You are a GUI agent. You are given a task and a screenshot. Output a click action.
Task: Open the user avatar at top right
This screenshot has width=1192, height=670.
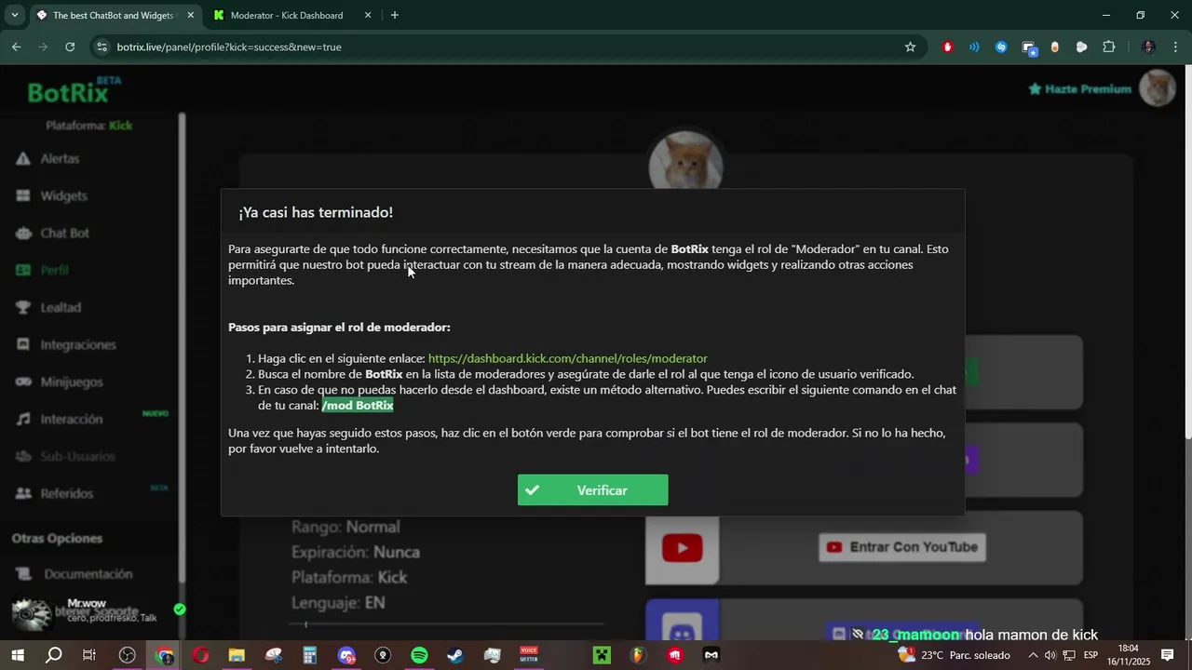click(x=1158, y=88)
